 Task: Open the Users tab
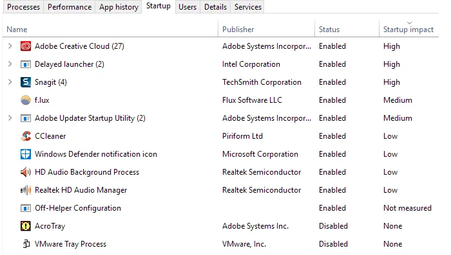[x=187, y=7]
